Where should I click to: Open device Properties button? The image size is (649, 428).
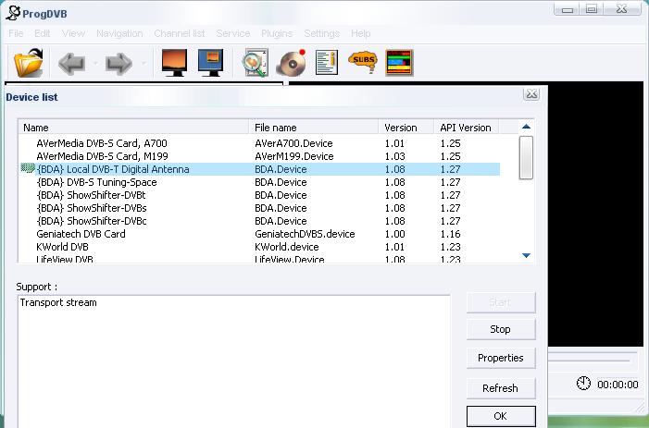click(x=500, y=358)
